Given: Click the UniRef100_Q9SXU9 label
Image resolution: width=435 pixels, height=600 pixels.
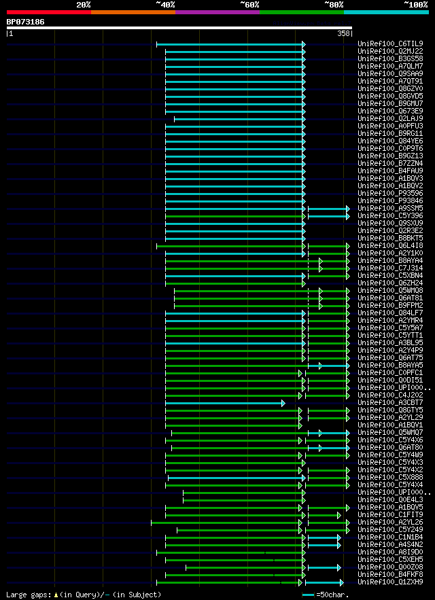Looking at the screenshot, I should click(x=390, y=224).
